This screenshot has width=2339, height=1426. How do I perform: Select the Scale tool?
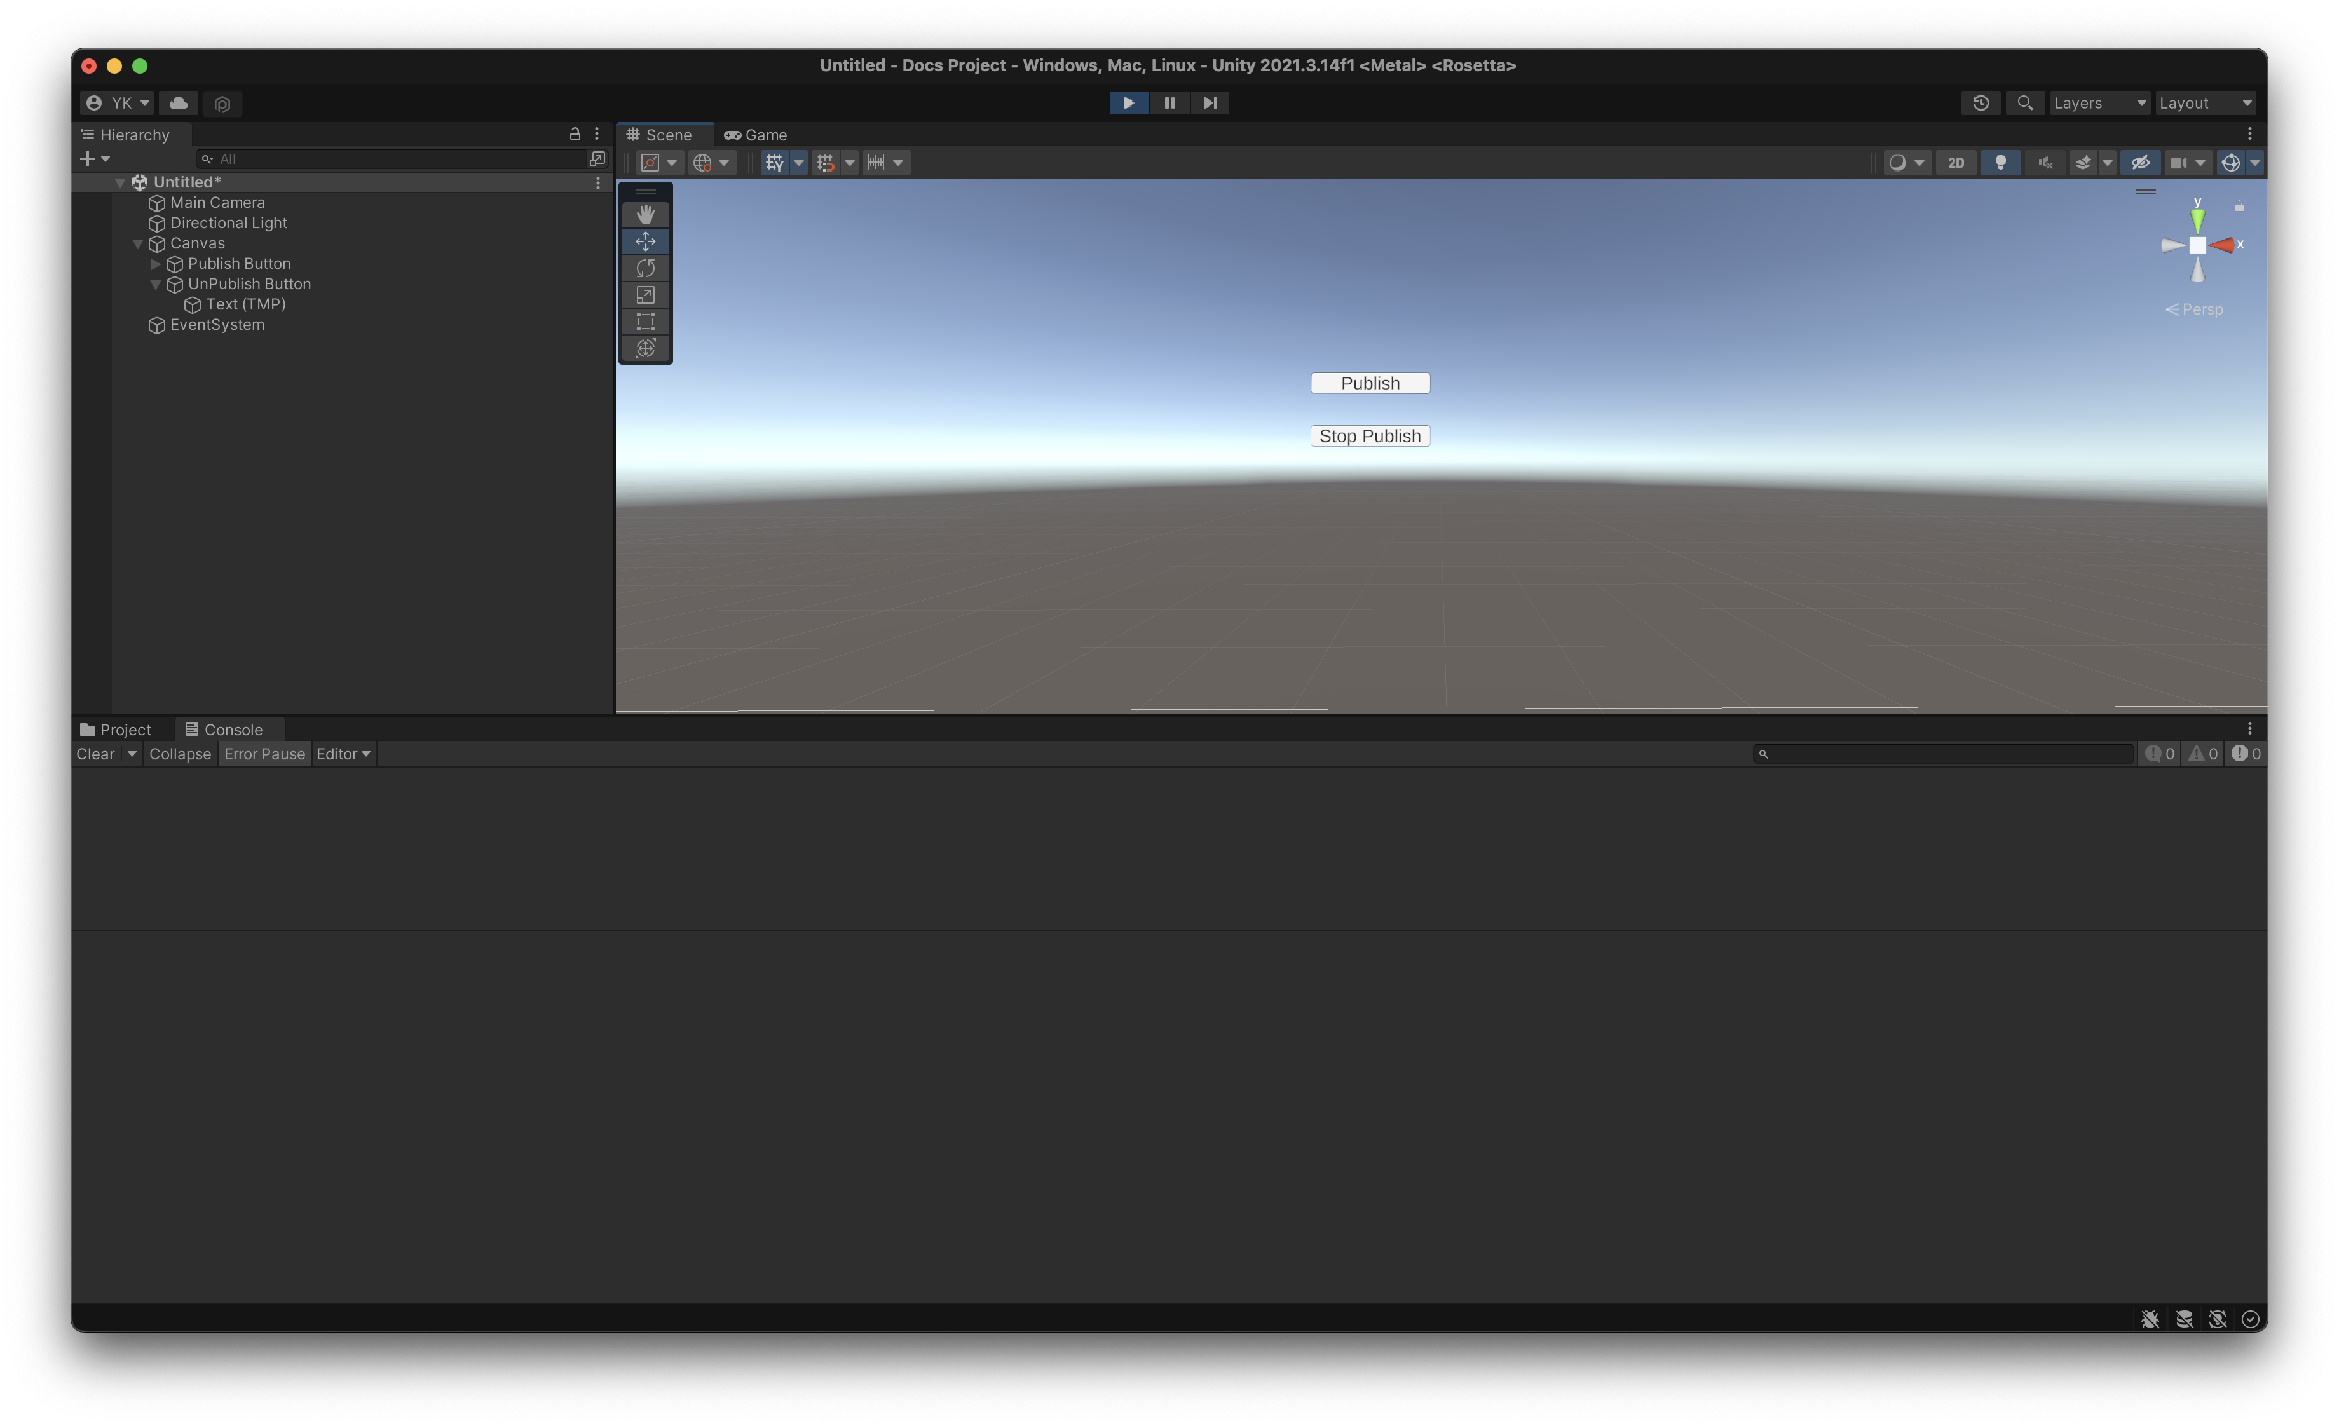[x=646, y=295]
